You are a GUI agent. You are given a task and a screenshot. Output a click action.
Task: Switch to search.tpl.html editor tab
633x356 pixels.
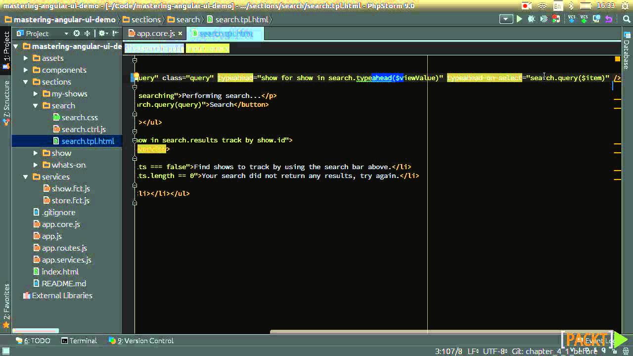226,33
